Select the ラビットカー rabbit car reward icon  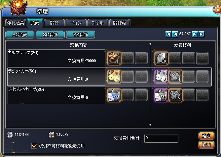tap(114, 77)
